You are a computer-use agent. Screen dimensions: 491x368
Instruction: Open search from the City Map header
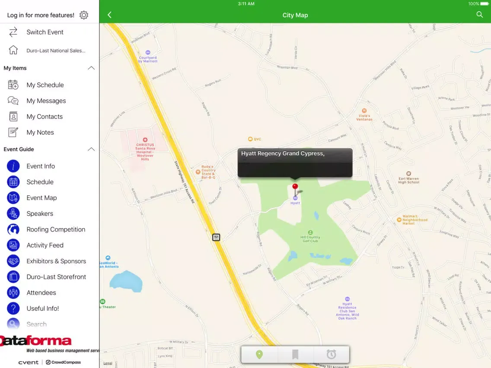pyautogui.click(x=479, y=14)
